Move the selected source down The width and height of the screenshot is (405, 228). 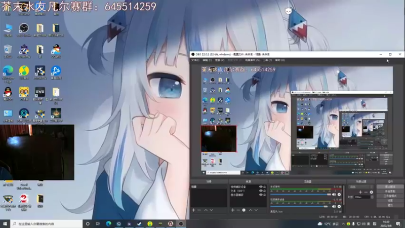(x=256, y=210)
